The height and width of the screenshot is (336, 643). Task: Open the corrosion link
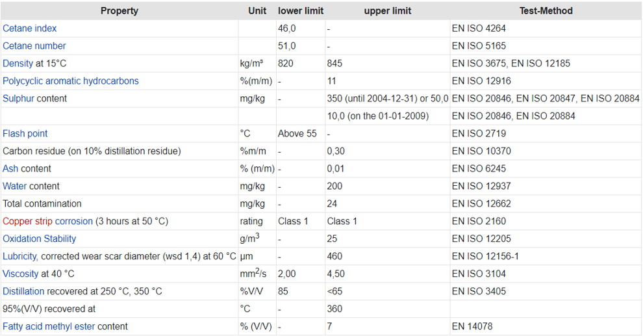click(74, 221)
